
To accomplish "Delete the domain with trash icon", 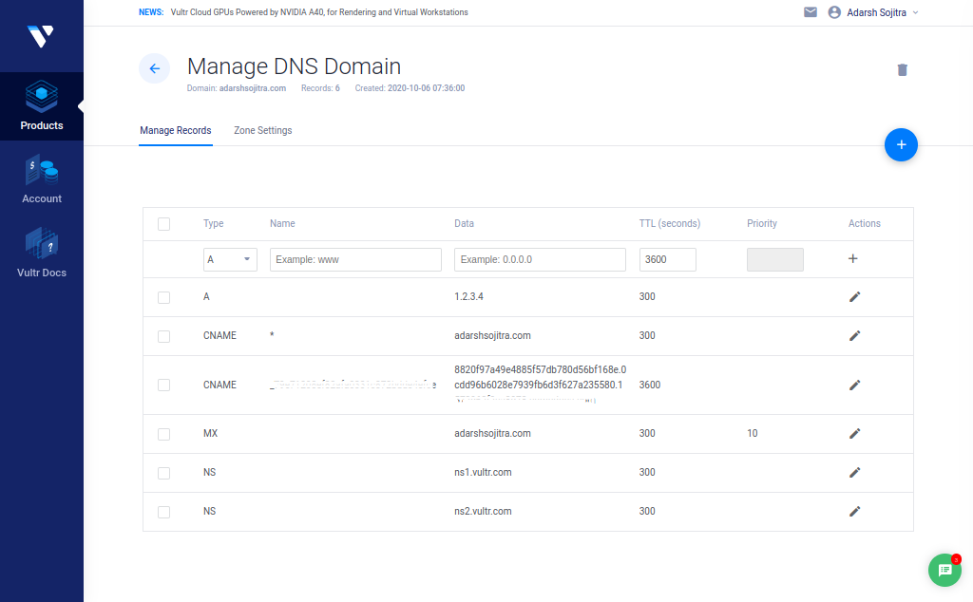I will [903, 70].
